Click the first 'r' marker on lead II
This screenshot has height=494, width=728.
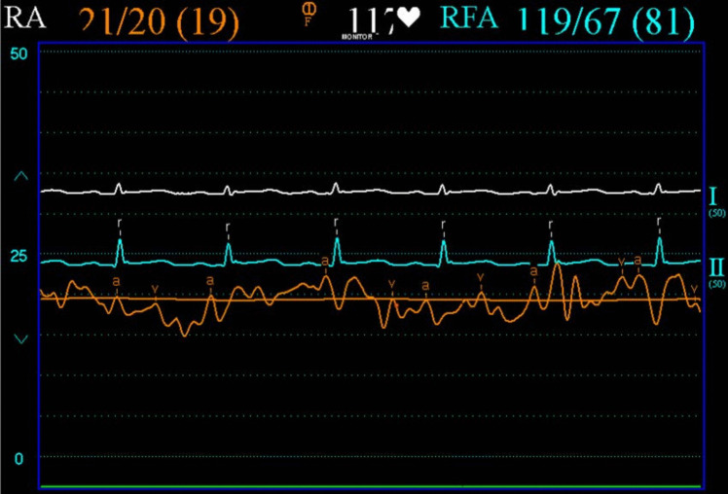(x=120, y=223)
